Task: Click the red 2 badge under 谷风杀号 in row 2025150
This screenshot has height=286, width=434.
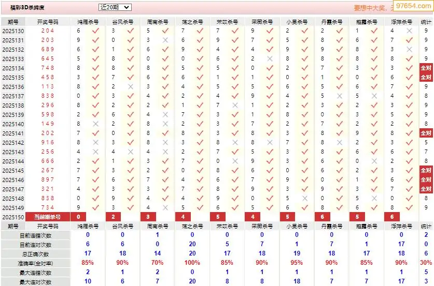Action: click(x=113, y=217)
